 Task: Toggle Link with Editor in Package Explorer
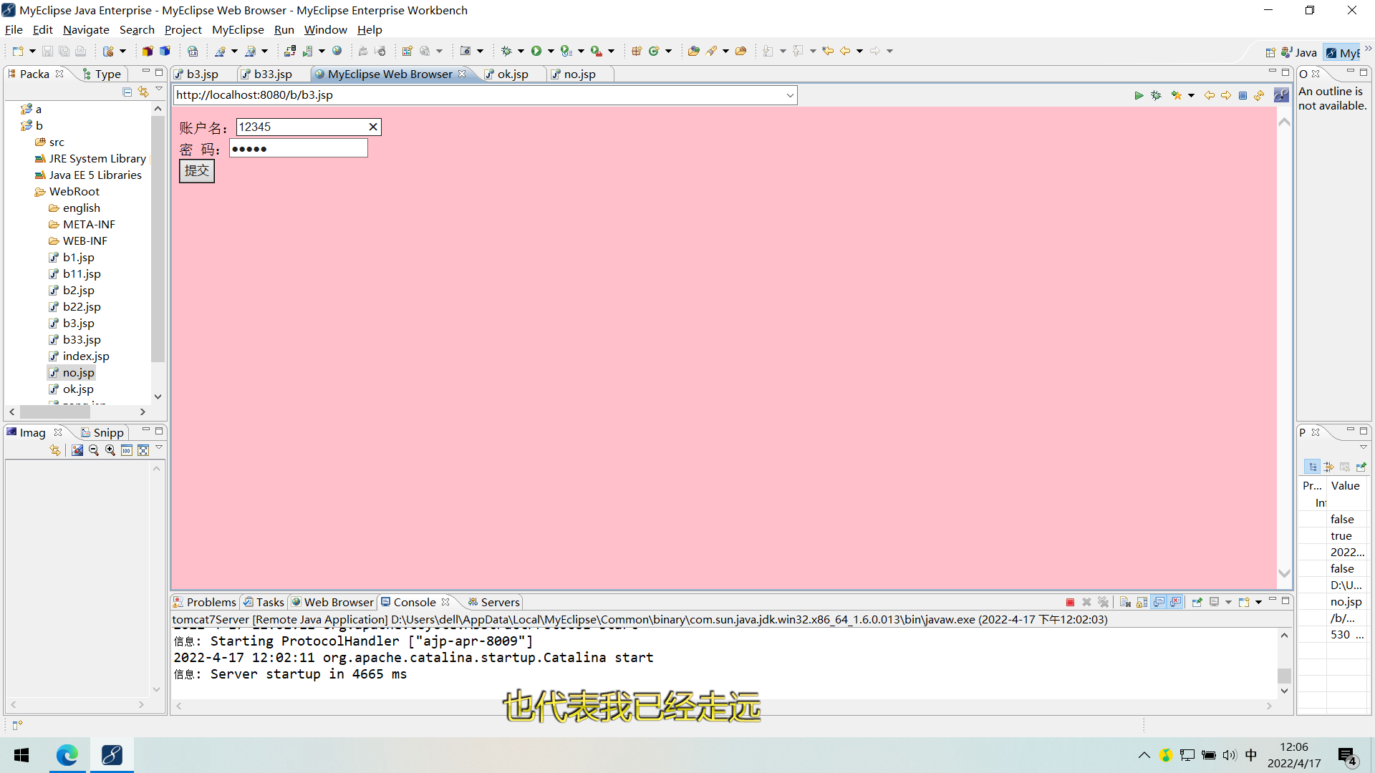(143, 92)
